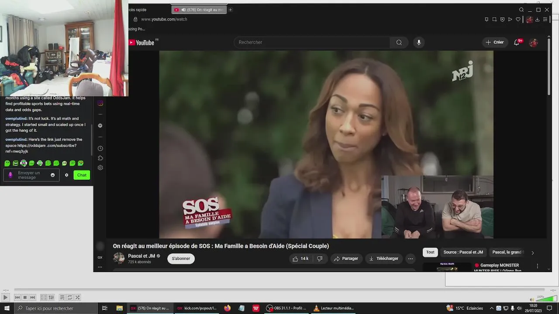Click VLC next track button
The width and height of the screenshot is (559, 314).
point(32,297)
